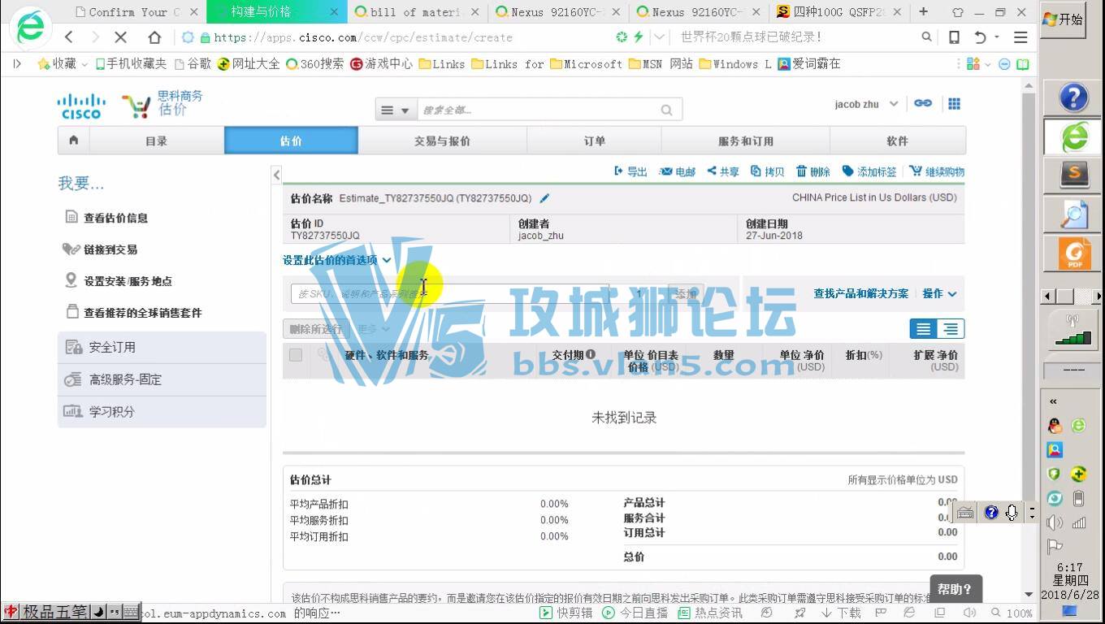
Task: Click 下载 (Downloads) in the browser status bar
Action: (x=841, y=613)
